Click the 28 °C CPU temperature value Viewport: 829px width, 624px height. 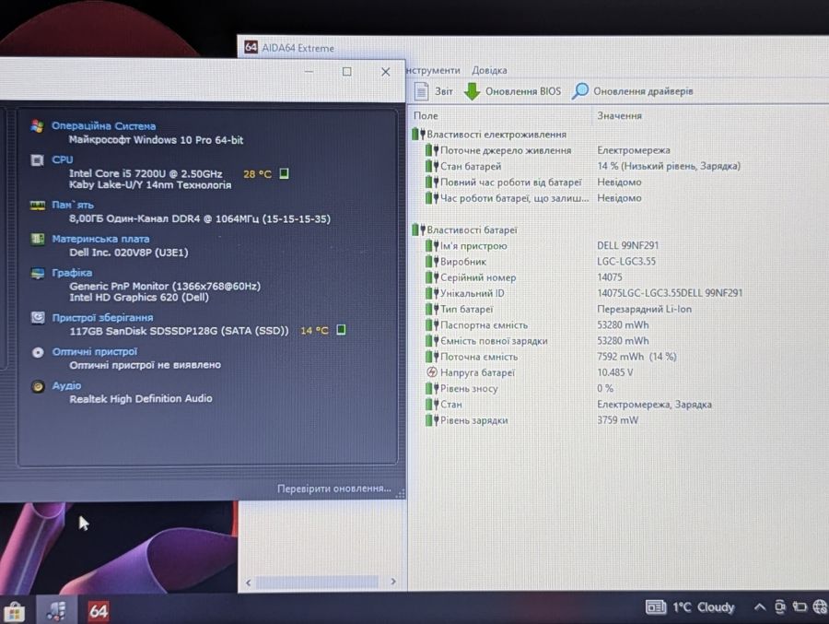coord(257,173)
